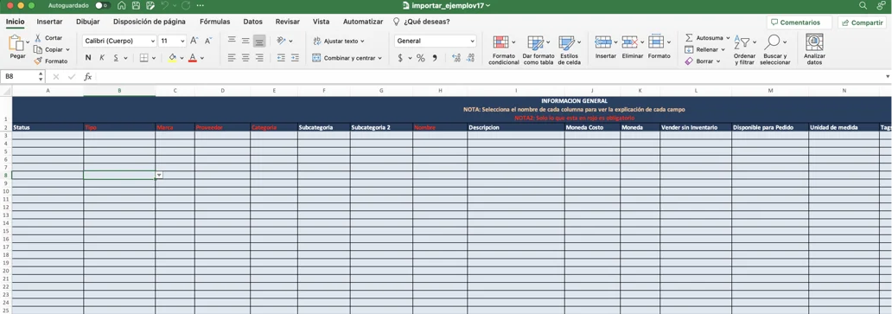Switch to the Dibujar tab

[87, 22]
